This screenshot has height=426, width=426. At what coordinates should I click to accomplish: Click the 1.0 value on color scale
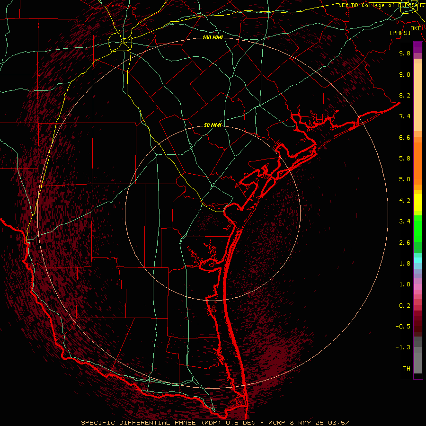405,284
